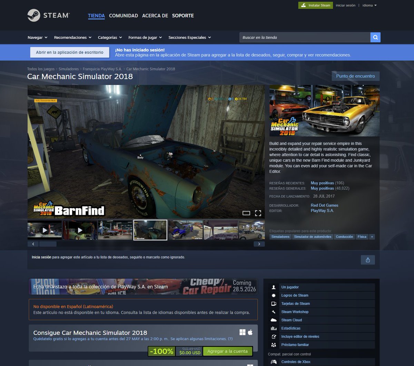This screenshot has width=414, height=366.
Task: Select the Simuladores tag
Action: pyautogui.click(x=280, y=237)
